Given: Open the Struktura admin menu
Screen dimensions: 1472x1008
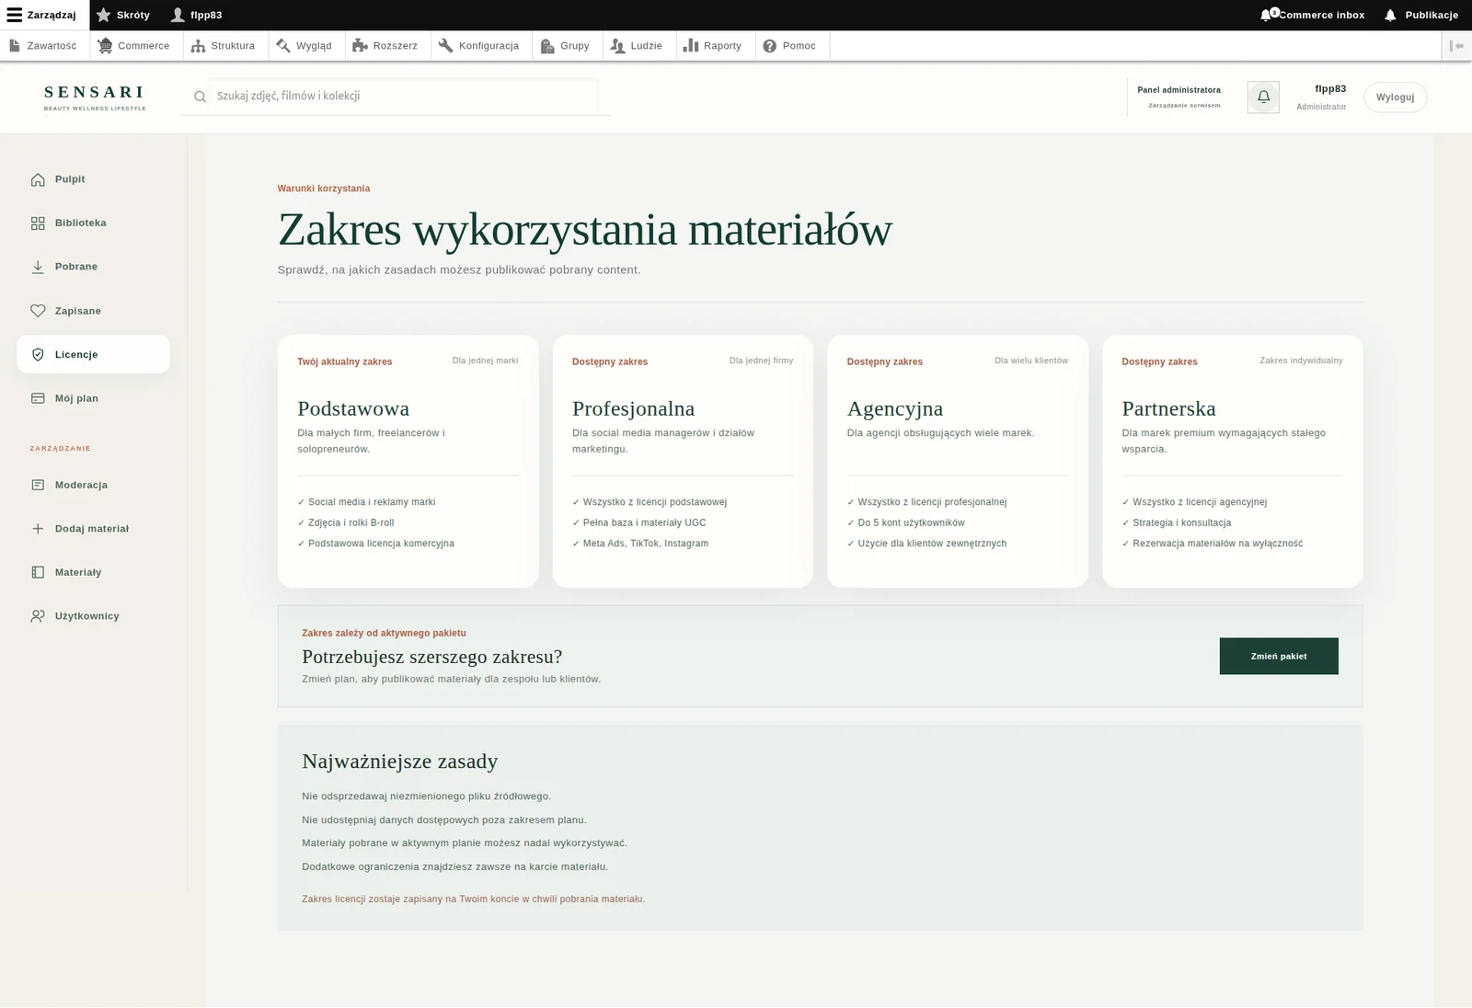Looking at the screenshot, I should pyautogui.click(x=224, y=46).
